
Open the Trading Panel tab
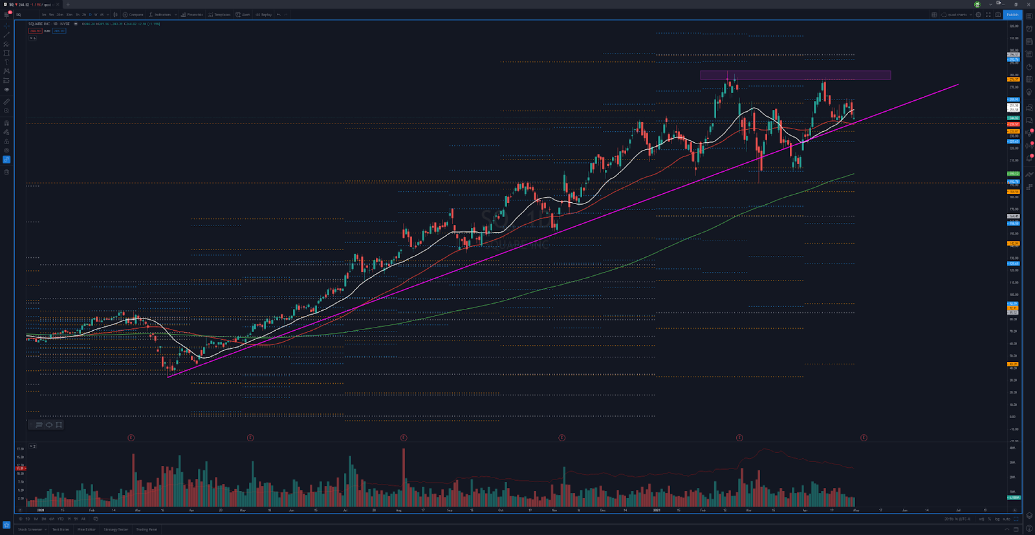tap(147, 530)
